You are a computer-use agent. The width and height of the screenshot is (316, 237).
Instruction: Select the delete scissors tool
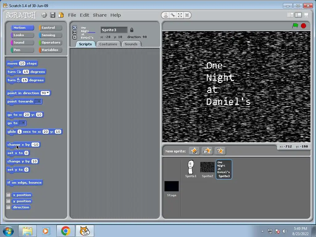tap(173, 15)
